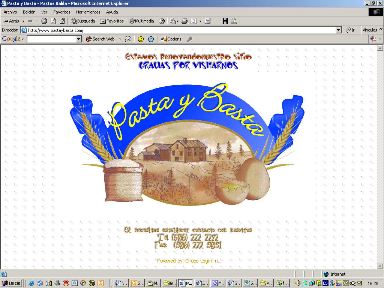Viewport: 384px width, 288px height.
Task: Go back with the Atrás button
Action: pyautogui.click(x=11, y=21)
